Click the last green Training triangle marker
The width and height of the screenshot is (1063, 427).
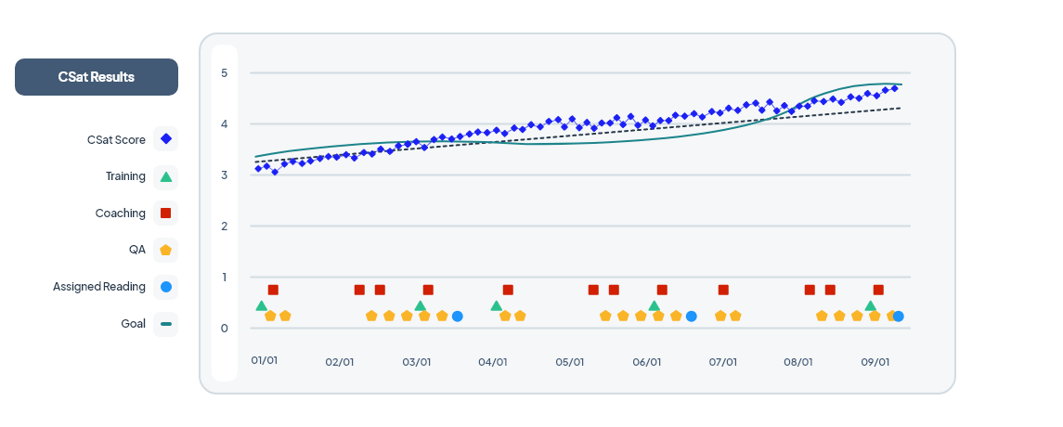871,305
